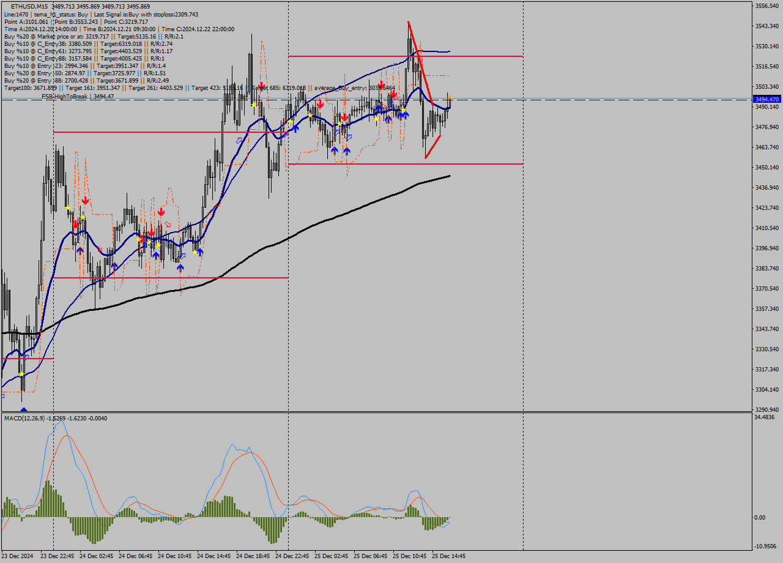Click the 3410.540 price axis label

tap(767, 228)
